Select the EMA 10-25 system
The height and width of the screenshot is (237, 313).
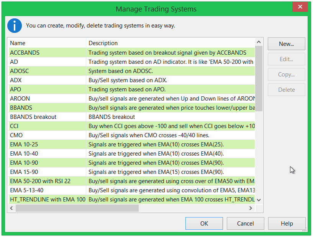pos(46,144)
